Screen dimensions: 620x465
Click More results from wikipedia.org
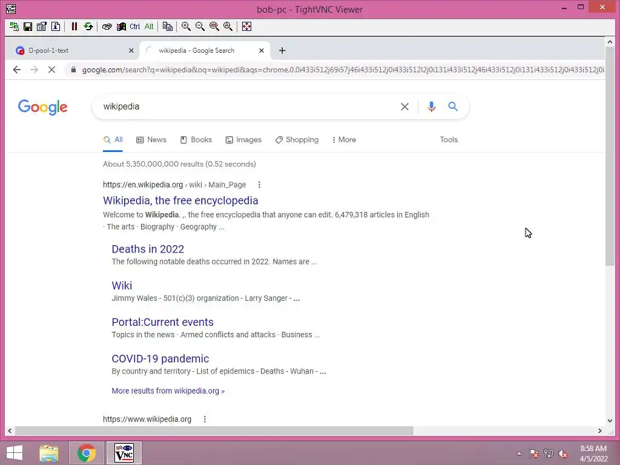[x=168, y=391]
